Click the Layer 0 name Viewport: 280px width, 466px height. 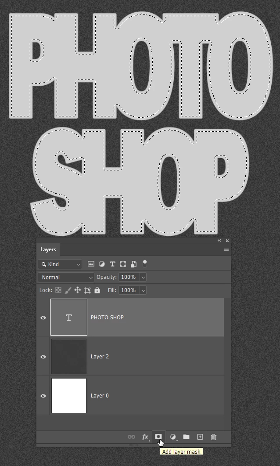click(x=100, y=396)
